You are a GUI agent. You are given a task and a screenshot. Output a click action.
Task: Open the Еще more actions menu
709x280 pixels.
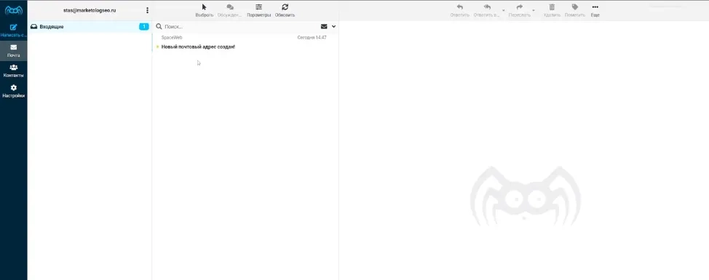click(x=595, y=10)
